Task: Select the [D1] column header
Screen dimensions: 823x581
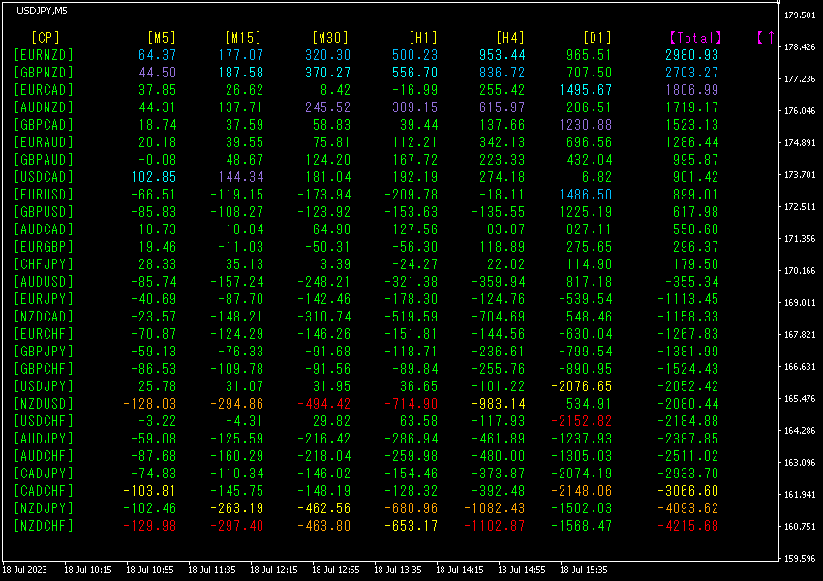Action: coord(597,37)
